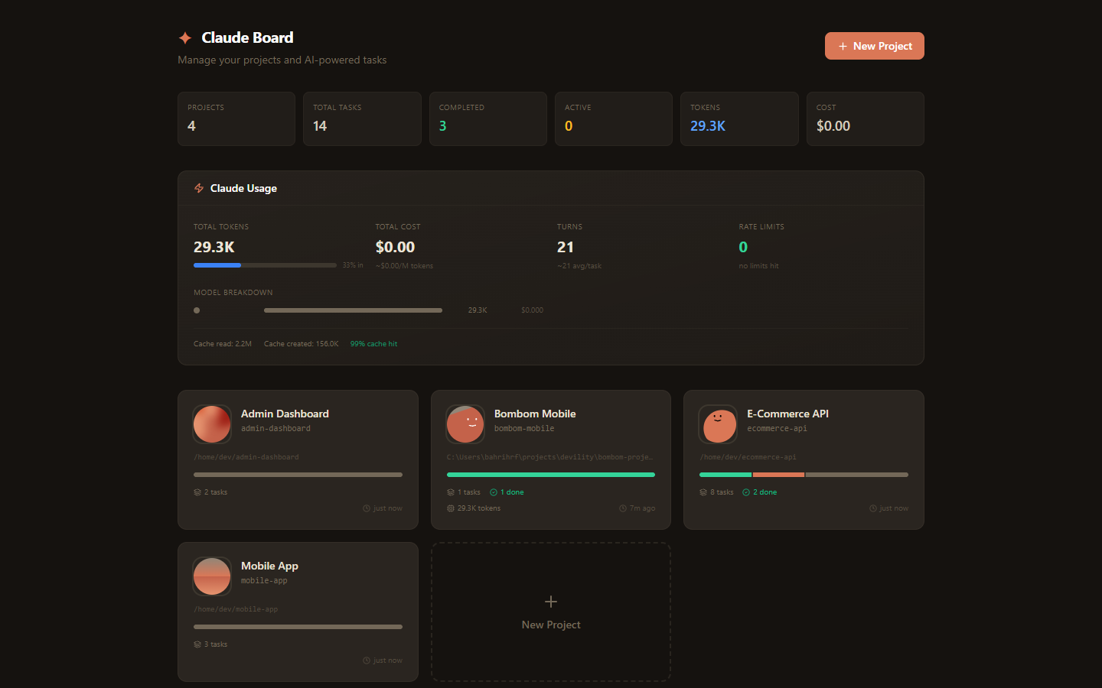This screenshot has height=688, width=1102.
Task: Toggle the 1 done completion check on Bombom Mobile
Action: click(x=507, y=492)
